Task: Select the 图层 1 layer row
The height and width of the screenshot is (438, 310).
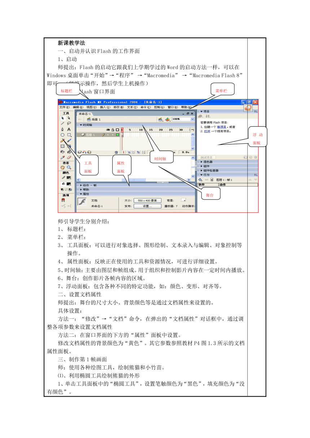Action: tap(98, 135)
